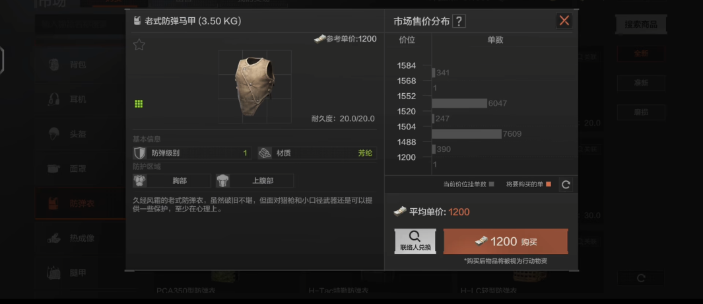Click the vest item thumbnail image
The image size is (703, 304).
[255, 87]
